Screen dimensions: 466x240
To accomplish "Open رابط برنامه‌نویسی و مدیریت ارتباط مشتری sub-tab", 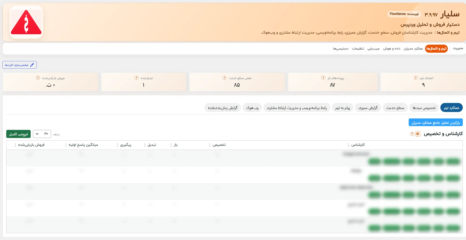I will pos(297,108).
